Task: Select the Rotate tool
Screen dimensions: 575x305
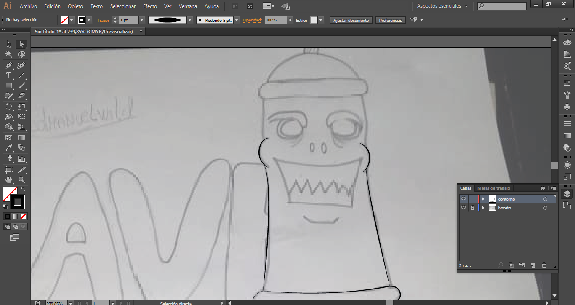Action: (x=9, y=107)
